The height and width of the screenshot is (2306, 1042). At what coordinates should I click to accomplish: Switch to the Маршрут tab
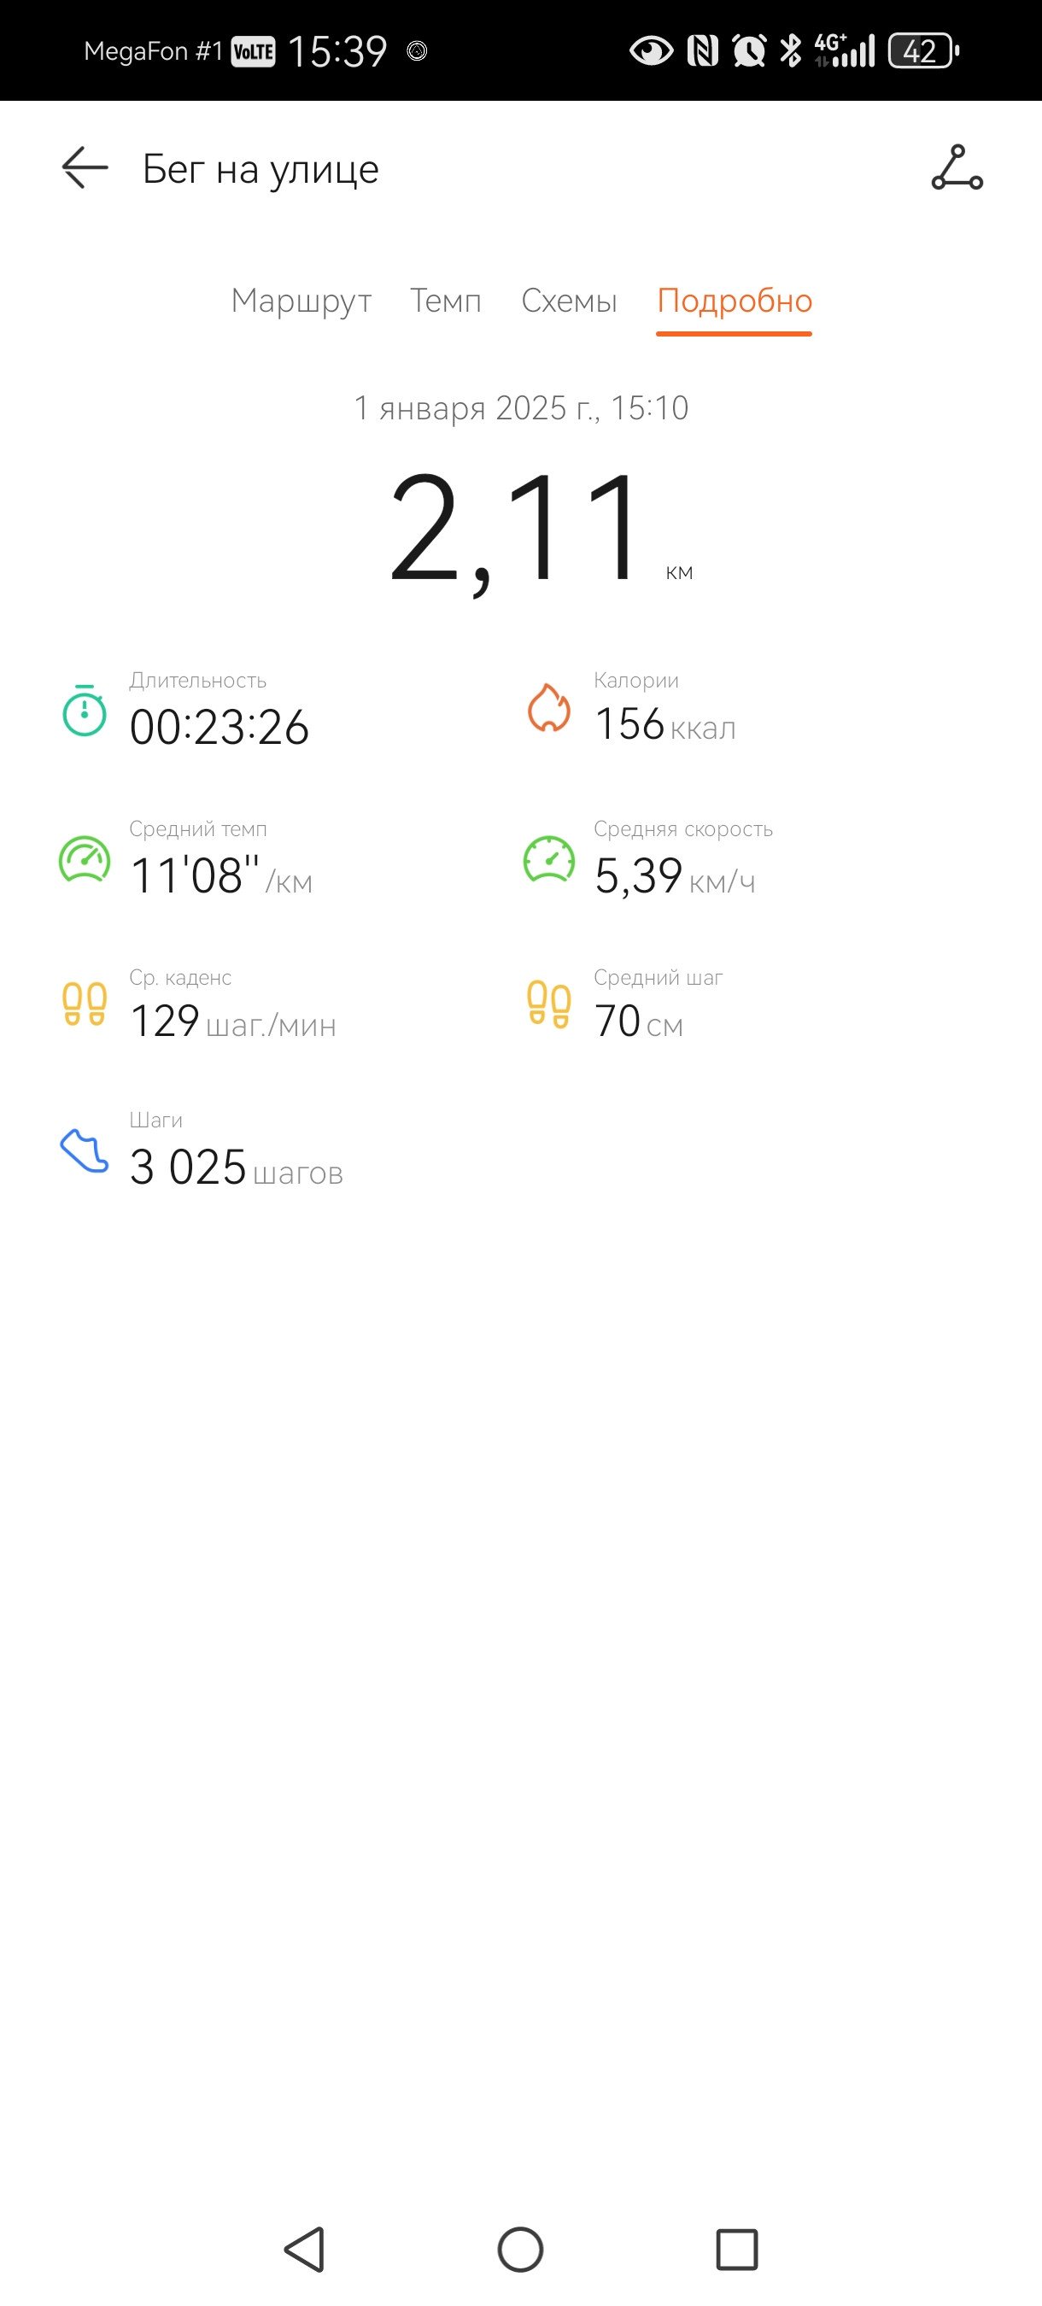tap(301, 301)
